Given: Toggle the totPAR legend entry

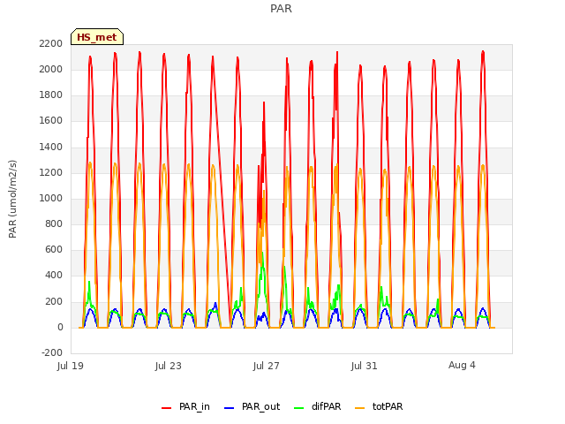Looking at the screenshot, I should point(379,406).
